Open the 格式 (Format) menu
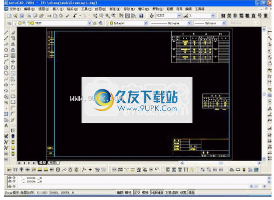Screen dimensions: 274x200 [x=72, y=9]
